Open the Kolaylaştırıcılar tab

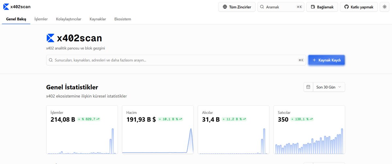tap(69, 19)
